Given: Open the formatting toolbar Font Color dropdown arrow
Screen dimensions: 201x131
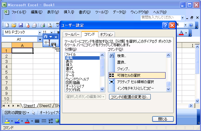Looking at the screenshot, I should (186, 33).
